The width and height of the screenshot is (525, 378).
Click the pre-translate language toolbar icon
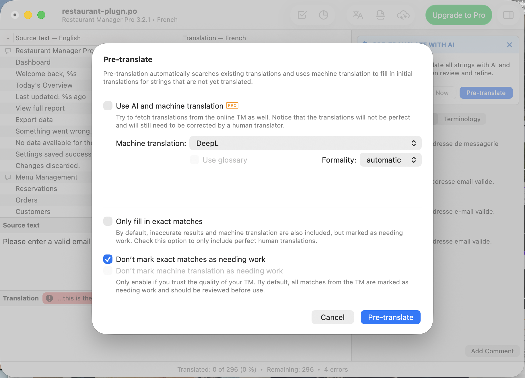point(358,15)
